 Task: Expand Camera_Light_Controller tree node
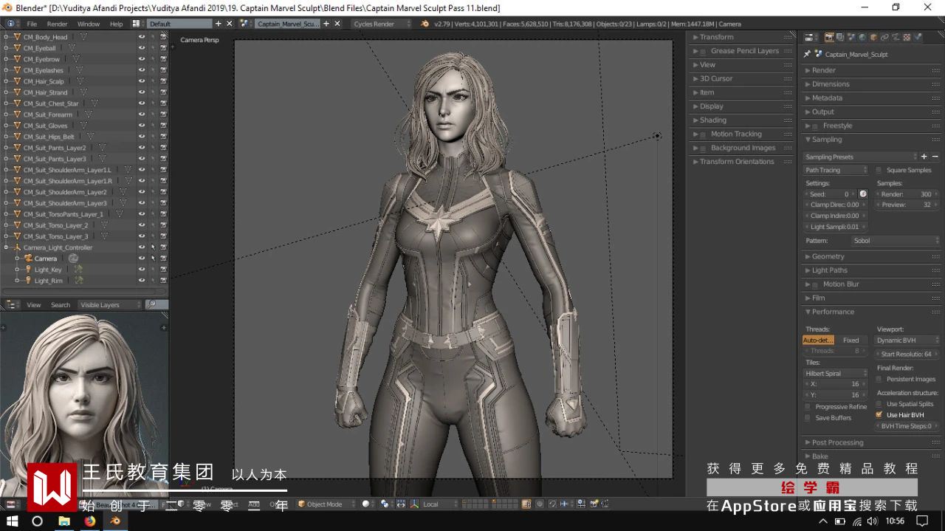pyautogui.click(x=7, y=247)
